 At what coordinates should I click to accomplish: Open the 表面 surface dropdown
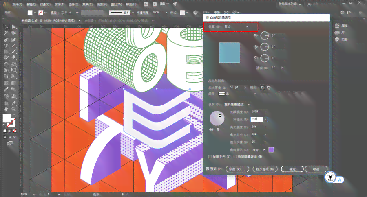(237, 105)
